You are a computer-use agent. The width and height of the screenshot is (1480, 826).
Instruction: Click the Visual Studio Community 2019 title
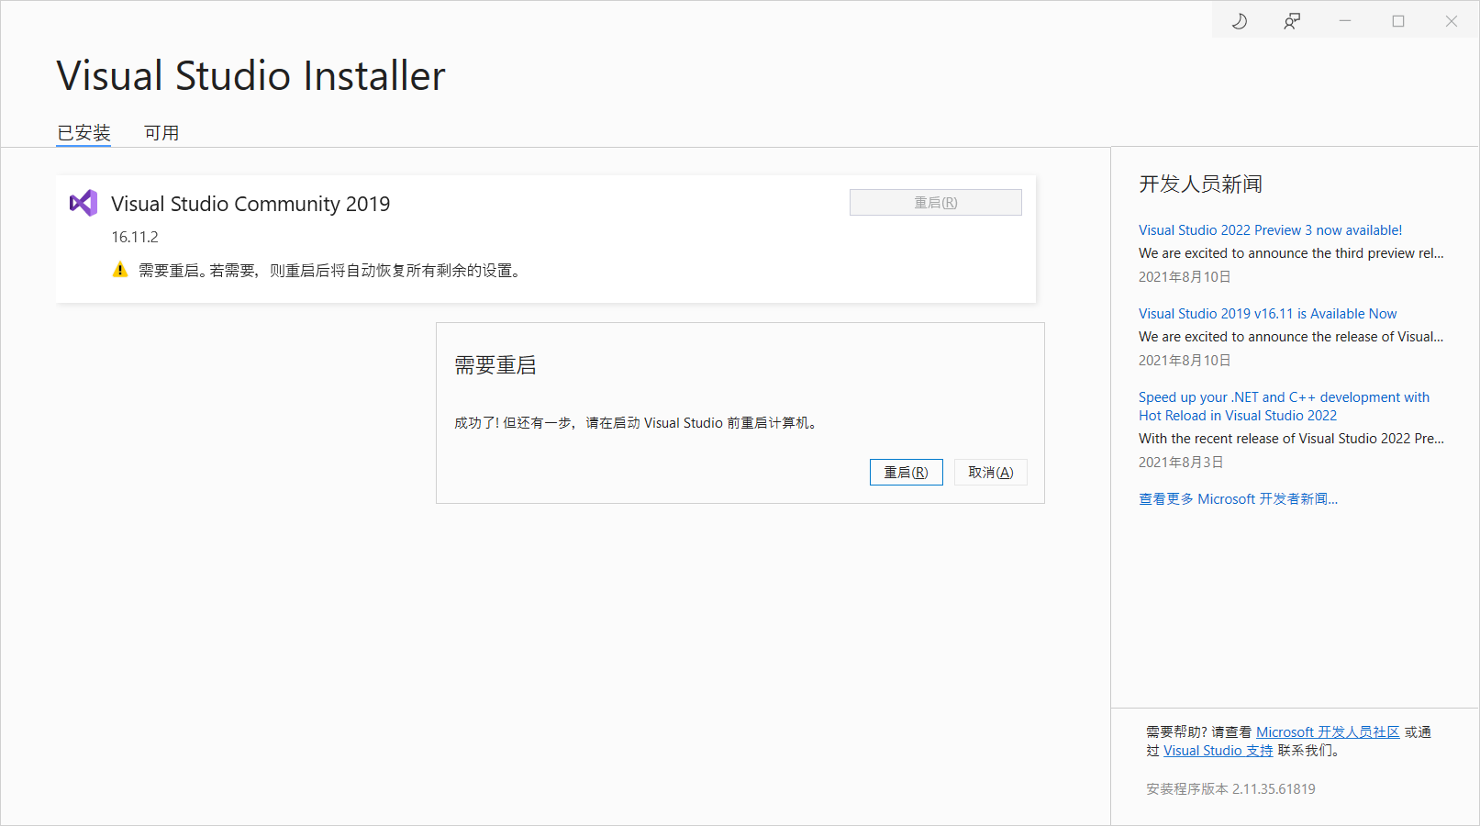pos(250,204)
